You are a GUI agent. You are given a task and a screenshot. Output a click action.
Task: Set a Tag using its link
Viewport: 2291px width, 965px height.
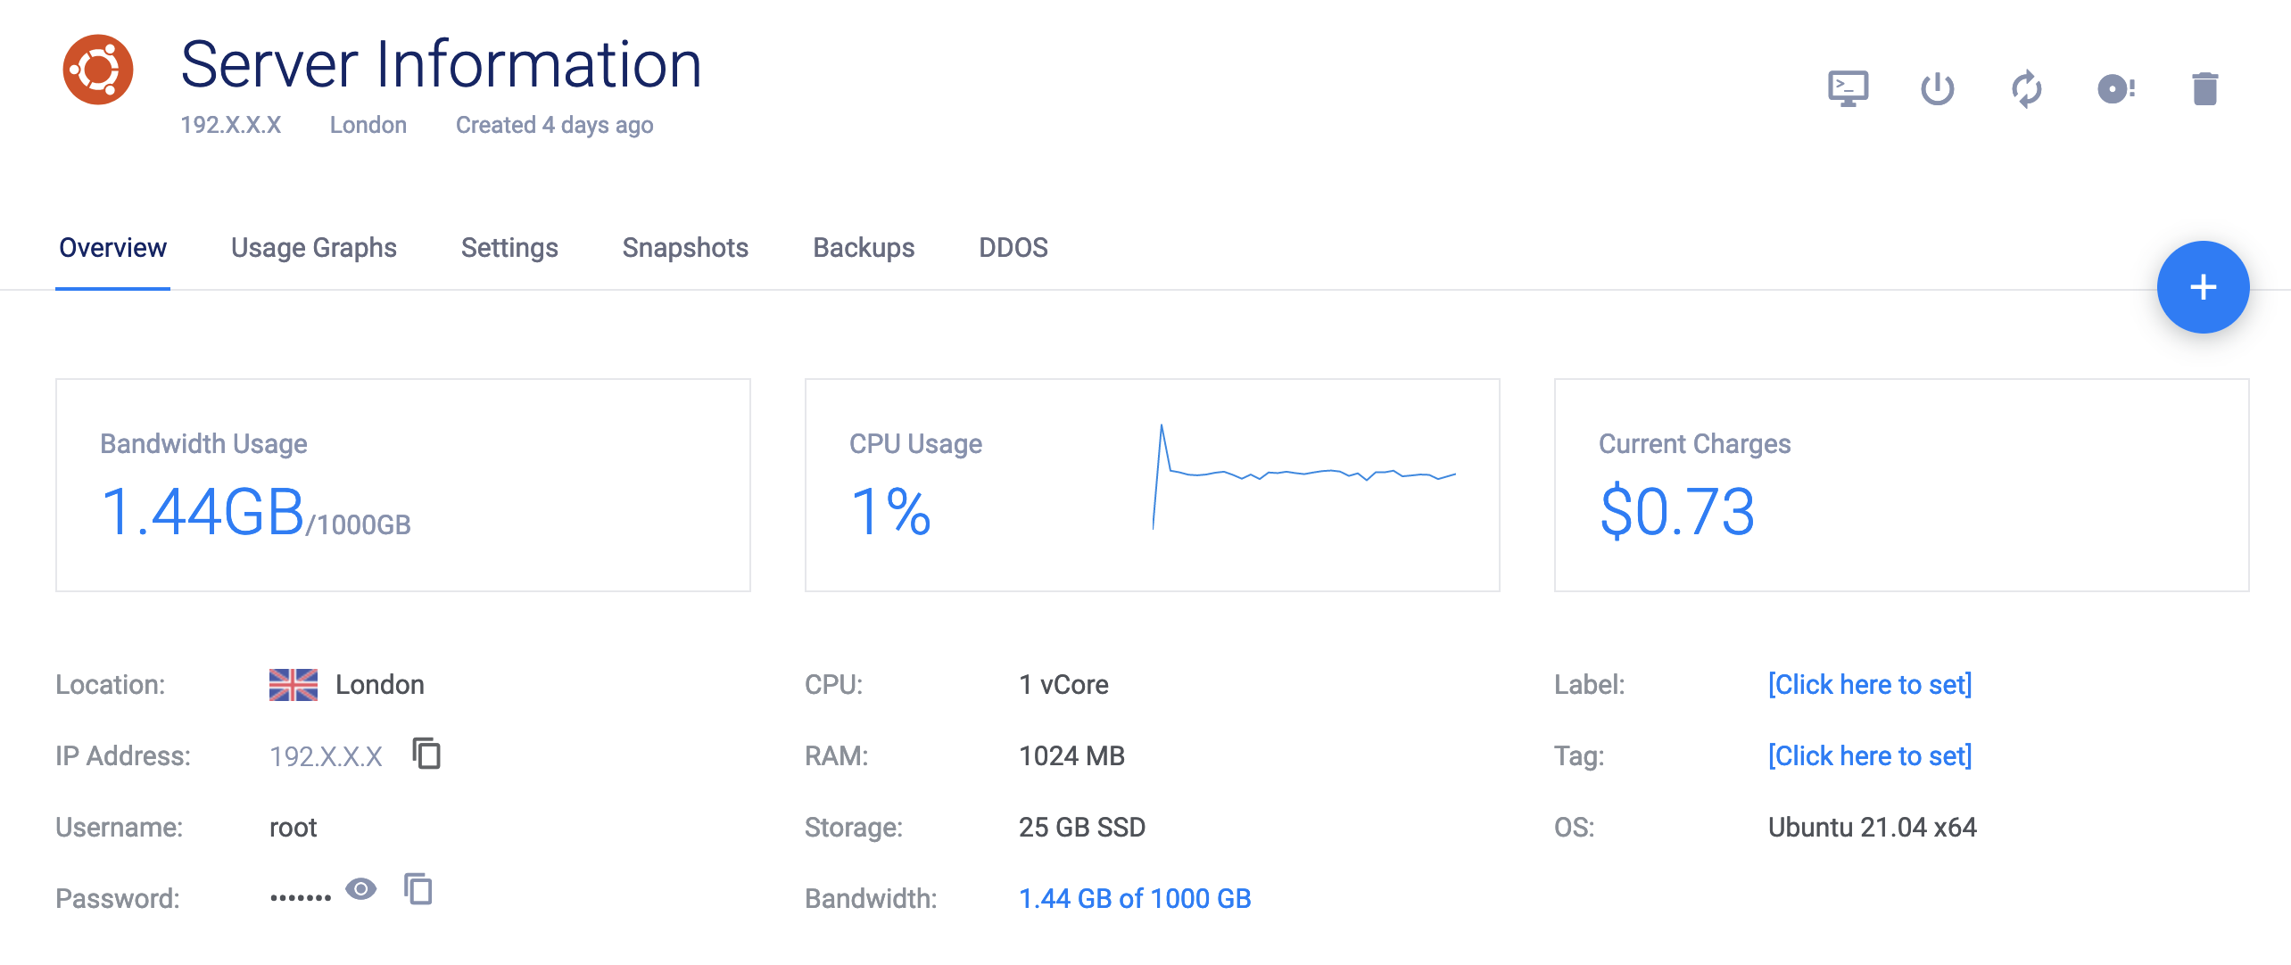click(1868, 755)
